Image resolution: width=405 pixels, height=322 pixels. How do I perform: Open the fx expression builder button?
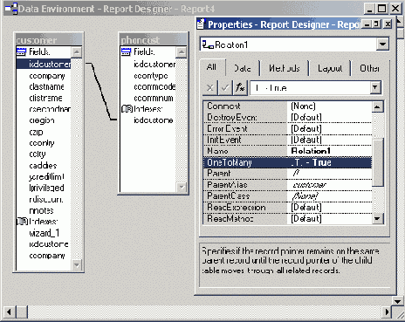tap(240, 87)
